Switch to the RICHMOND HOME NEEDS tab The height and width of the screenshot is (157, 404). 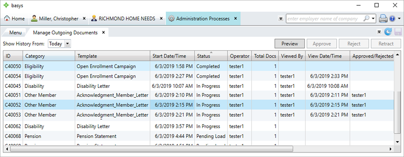click(x=127, y=18)
